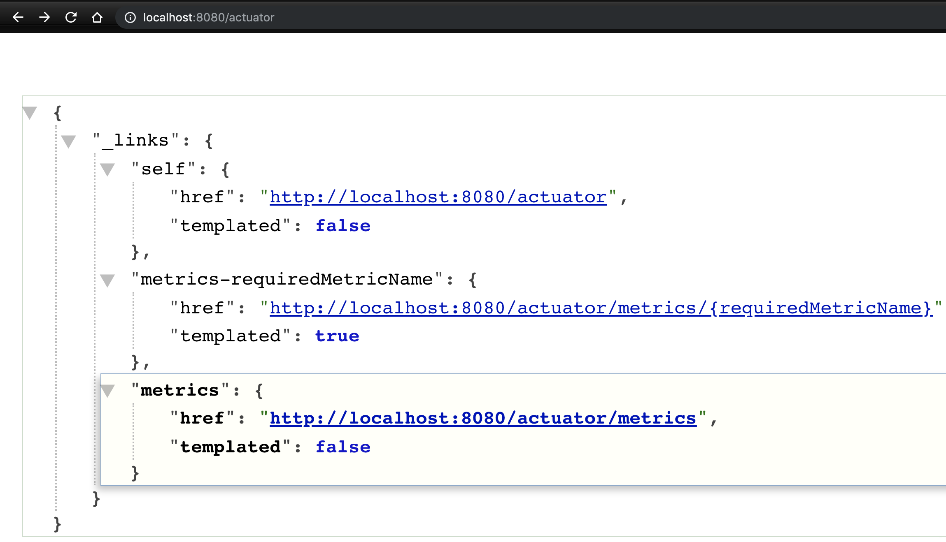The height and width of the screenshot is (542, 946).
Task: Click the false value under metrics
Action: tap(343, 447)
